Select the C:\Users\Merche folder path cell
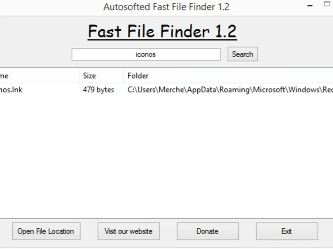This screenshot has height=249, width=333. (x=229, y=90)
